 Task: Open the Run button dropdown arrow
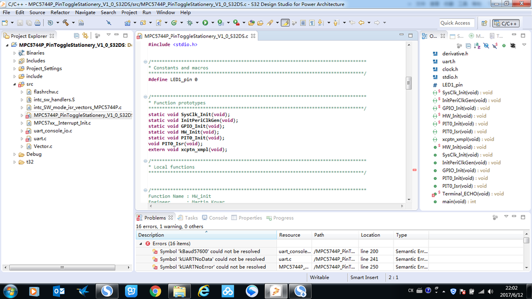(212, 23)
